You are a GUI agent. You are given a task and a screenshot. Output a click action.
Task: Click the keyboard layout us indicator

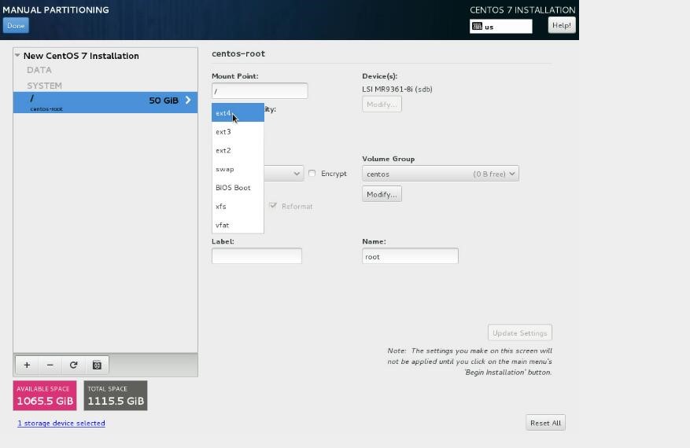500,26
